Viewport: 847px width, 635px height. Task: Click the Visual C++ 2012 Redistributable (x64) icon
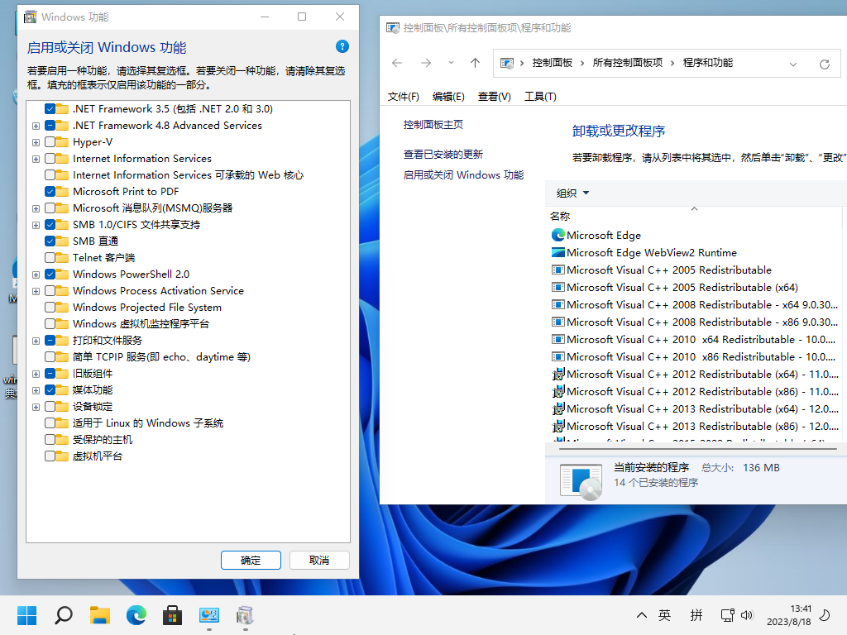(557, 375)
